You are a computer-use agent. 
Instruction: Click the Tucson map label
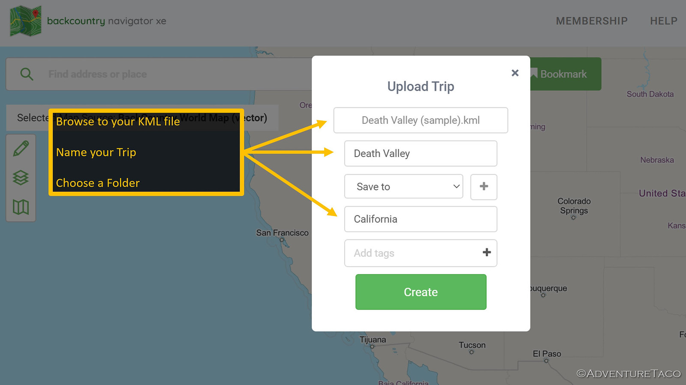pos(472,345)
